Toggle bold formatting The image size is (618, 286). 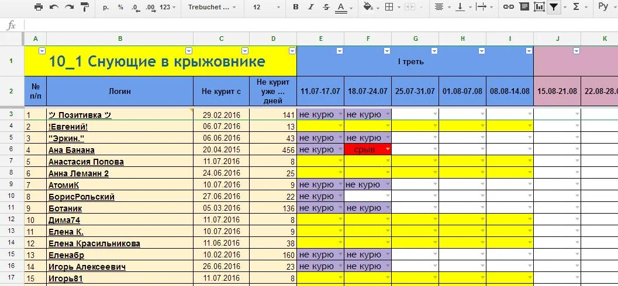tap(296, 7)
